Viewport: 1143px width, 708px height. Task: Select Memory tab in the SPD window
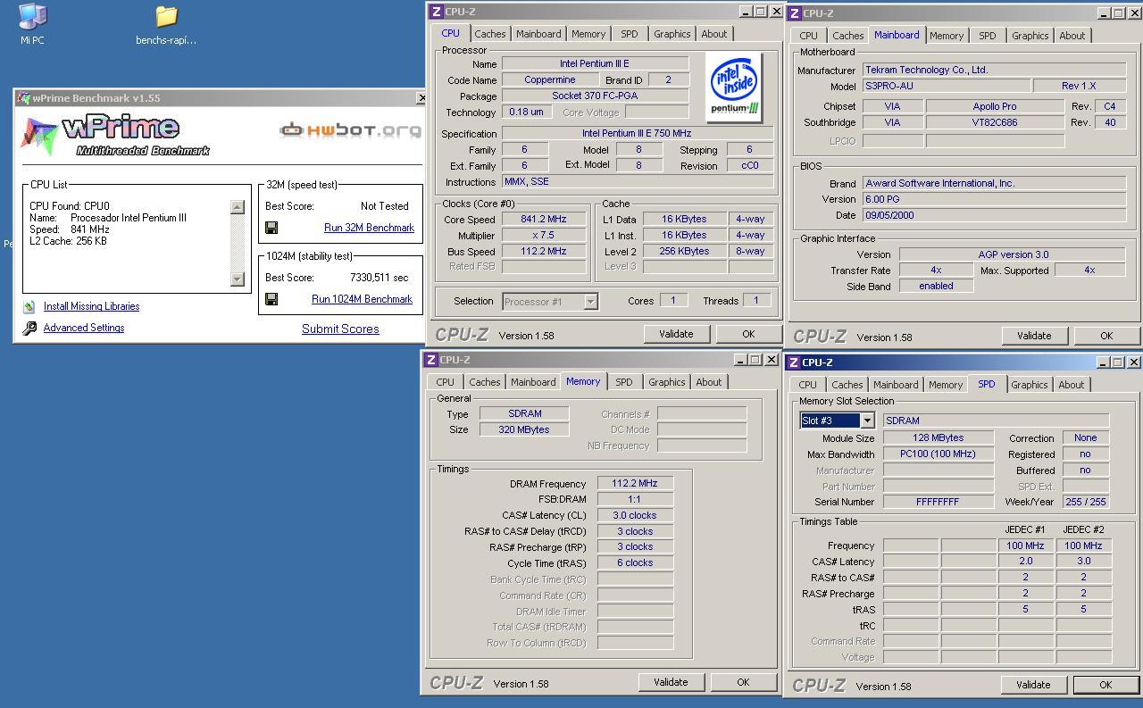pos(945,385)
